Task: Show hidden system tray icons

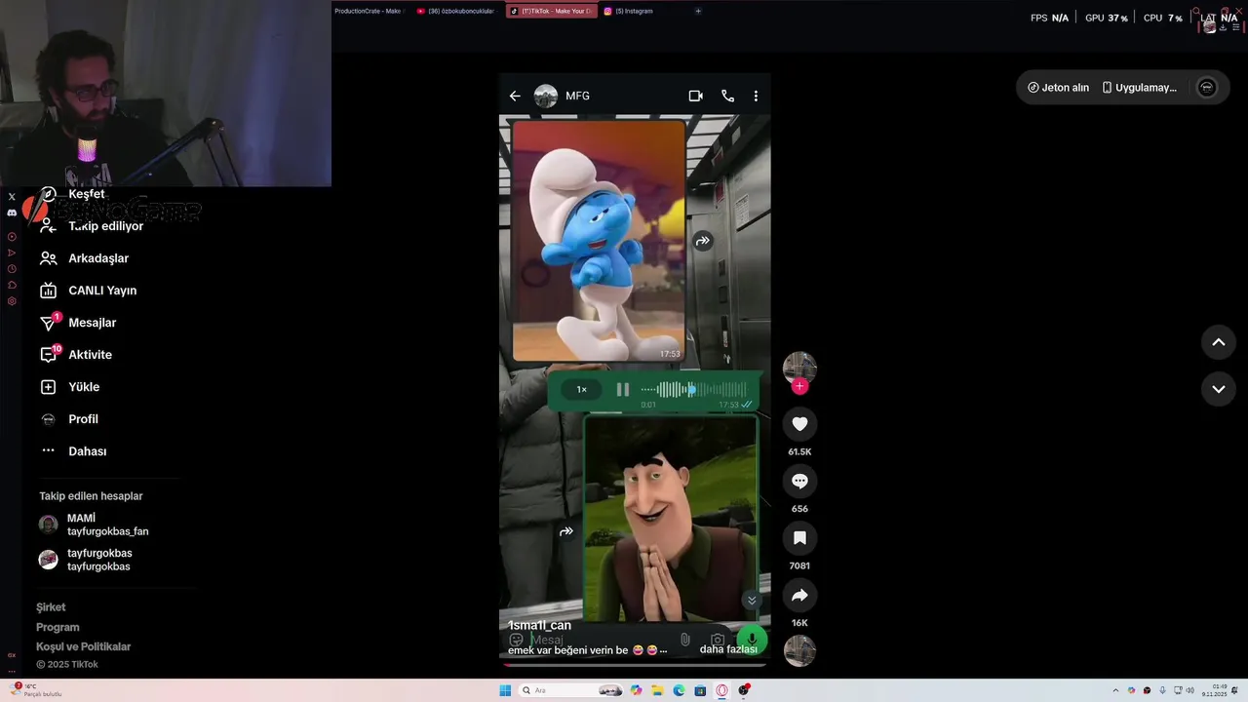Action: (x=1115, y=690)
